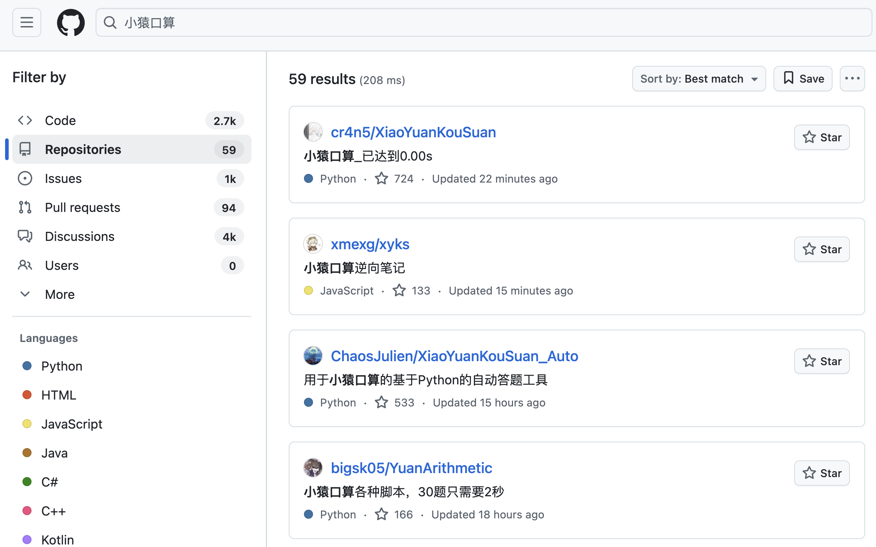Filter results by C++ language
The width and height of the screenshot is (876, 547).
point(53,511)
